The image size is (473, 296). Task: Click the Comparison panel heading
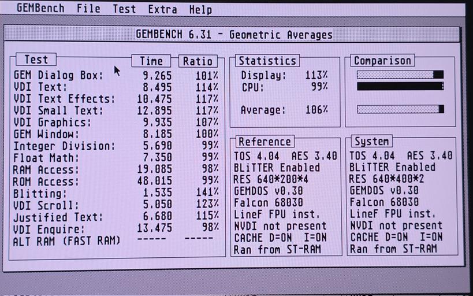pos(382,60)
